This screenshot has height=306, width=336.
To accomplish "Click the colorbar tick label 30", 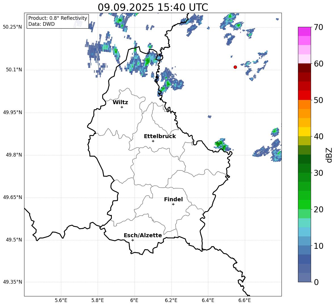I will click(318, 173).
